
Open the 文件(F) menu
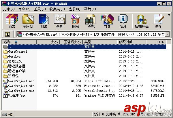[8, 9]
